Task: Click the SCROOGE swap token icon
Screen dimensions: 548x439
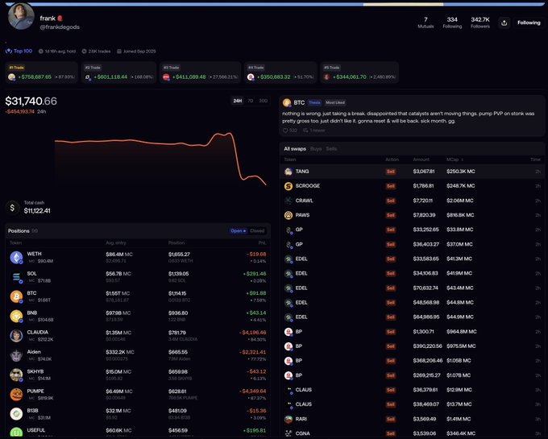Action: [288, 186]
